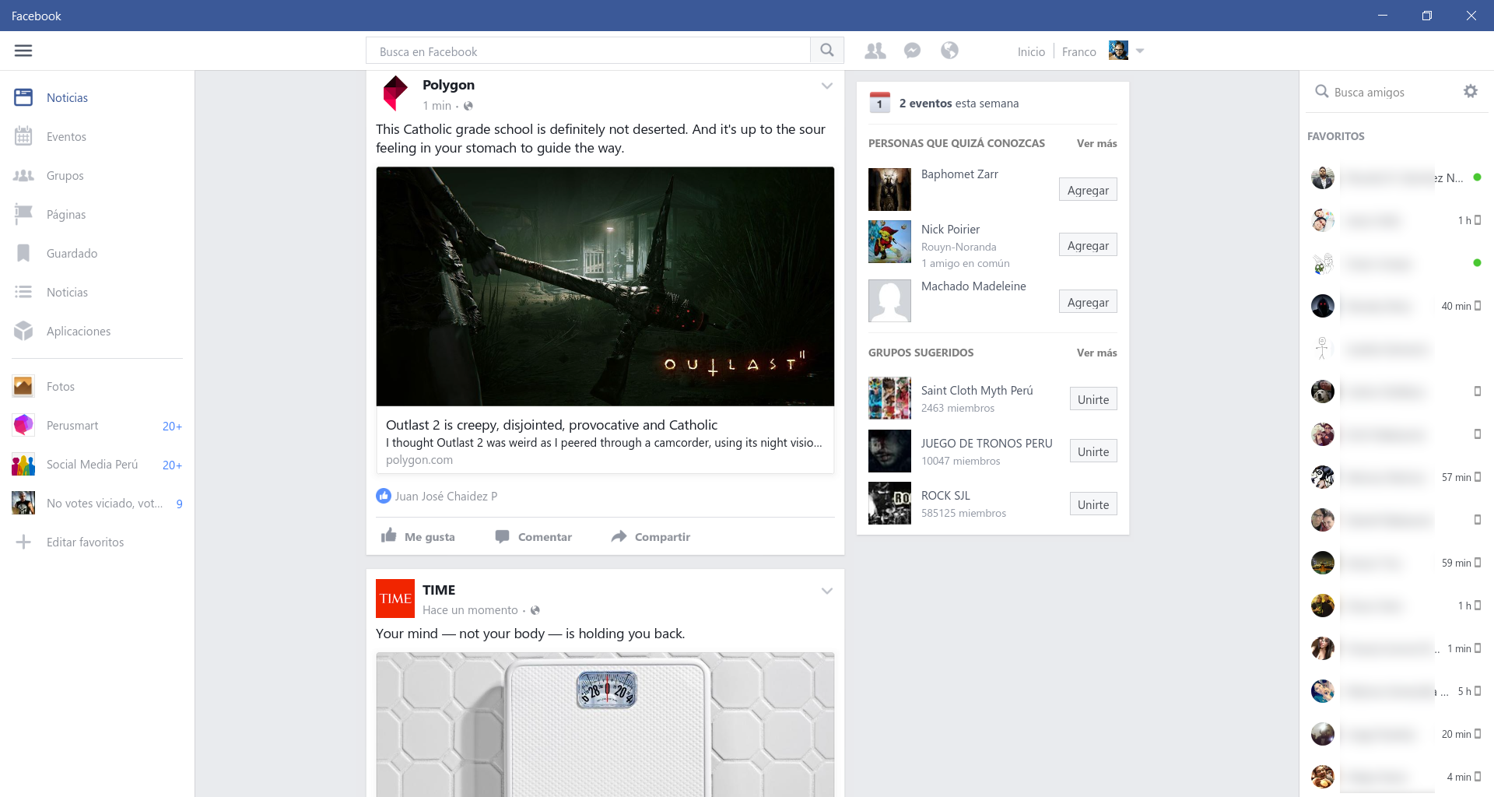Open the 2 eventos esta semana calendar

[x=880, y=103]
